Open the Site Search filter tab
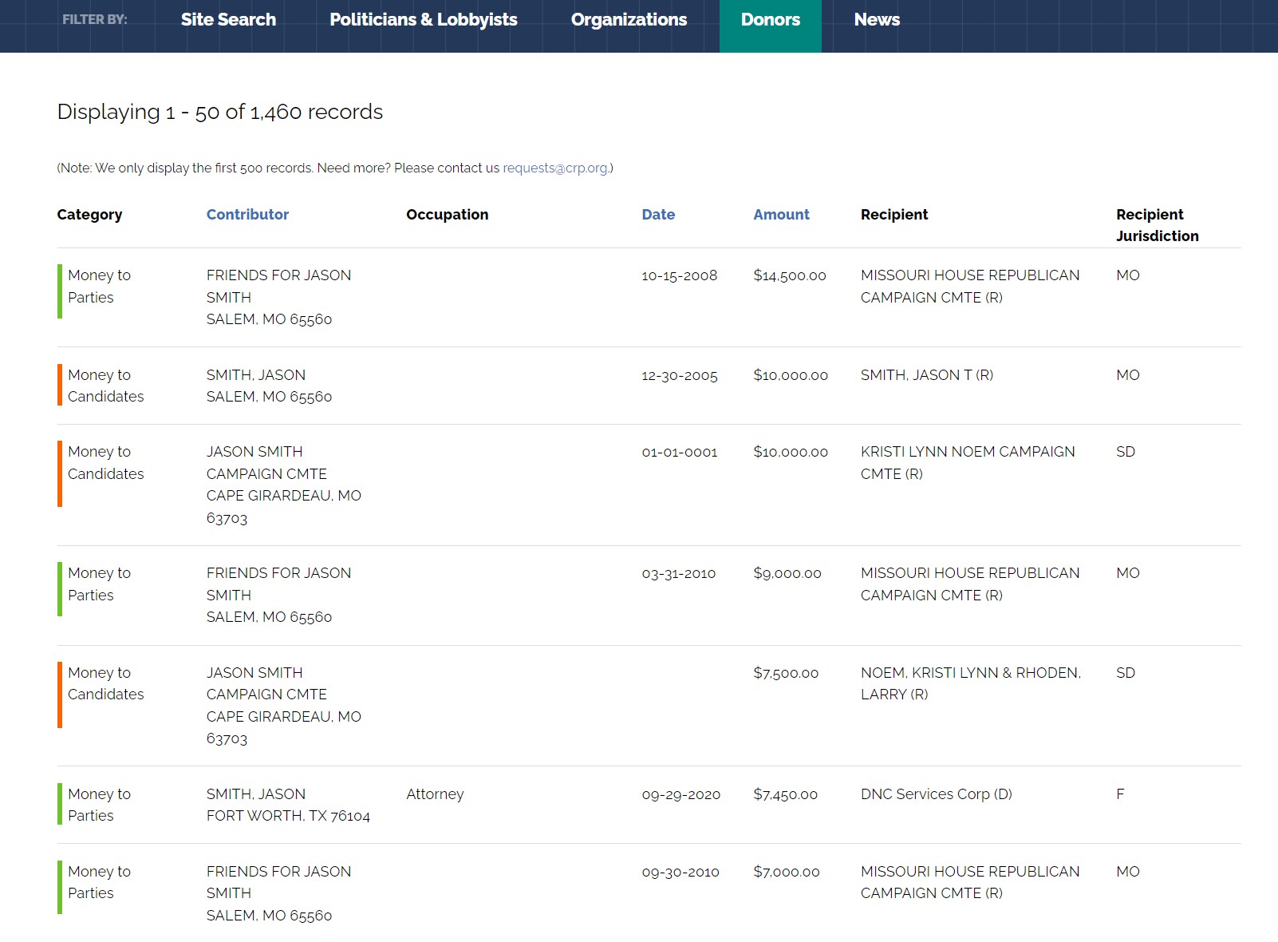This screenshot has width=1278, height=942. click(228, 20)
